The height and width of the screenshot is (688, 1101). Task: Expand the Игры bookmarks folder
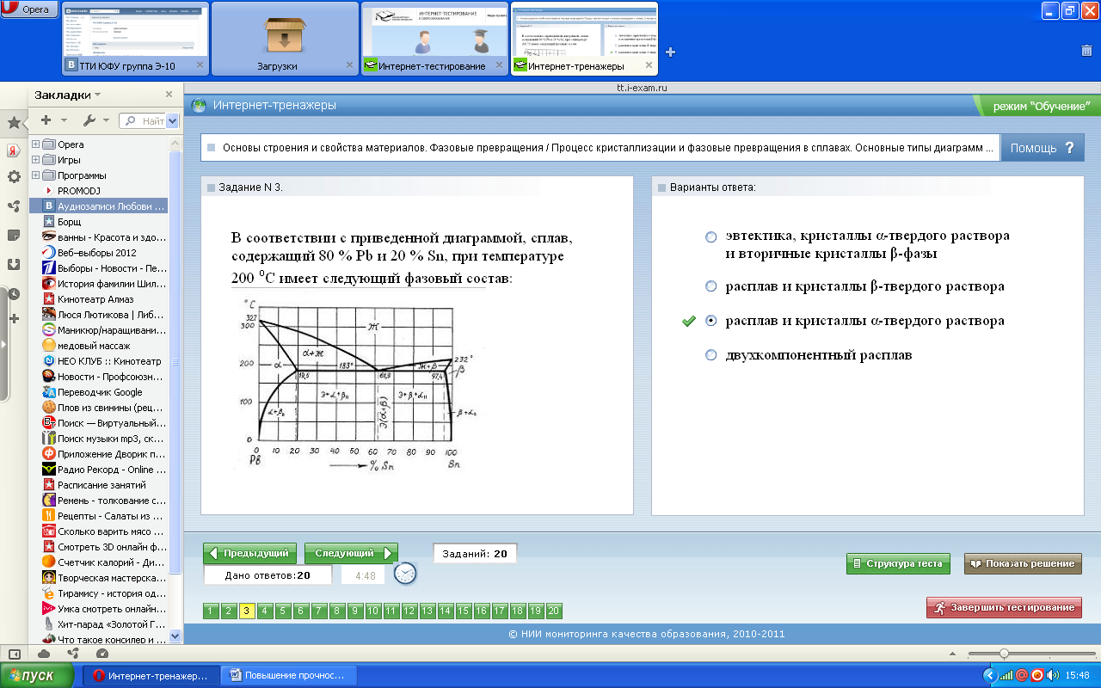(x=35, y=160)
